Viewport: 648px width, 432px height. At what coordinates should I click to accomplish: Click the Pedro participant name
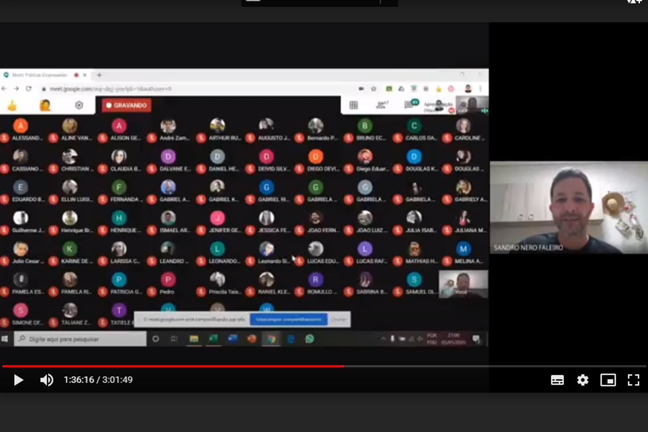(x=167, y=292)
